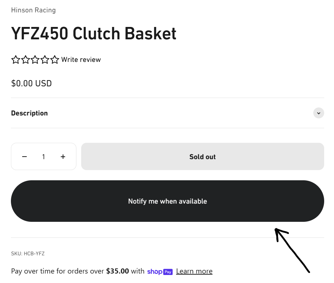Click the quantity number field
The height and width of the screenshot is (283, 334).
point(44,157)
